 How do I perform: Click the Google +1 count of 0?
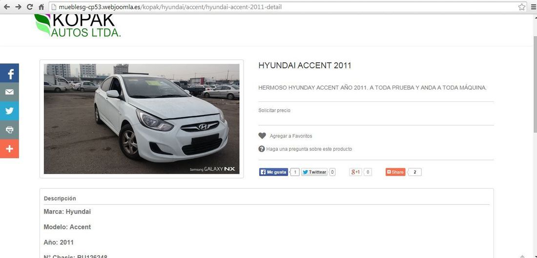point(368,172)
